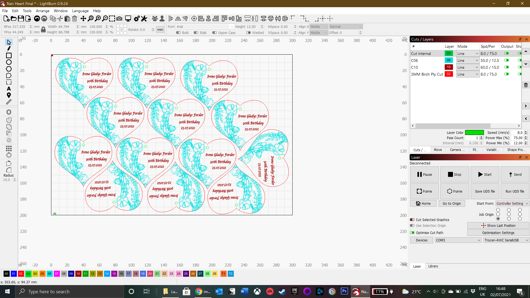Screen dimensions: 530x298
Task: Toggle output for C10 layer
Action: [x=507, y=67]
